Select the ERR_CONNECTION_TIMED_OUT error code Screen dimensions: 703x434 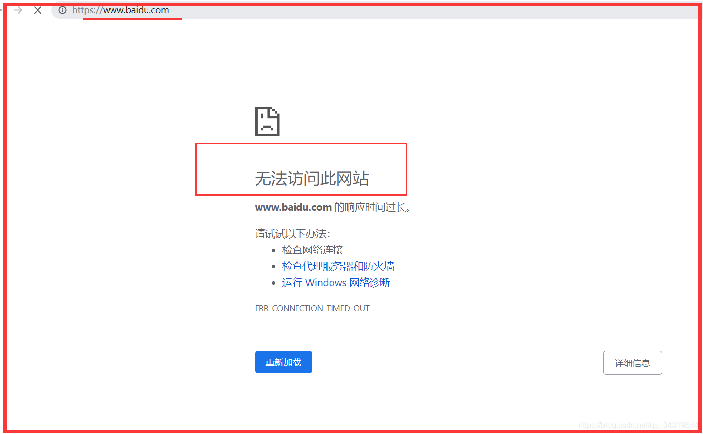tap(312, 308)
